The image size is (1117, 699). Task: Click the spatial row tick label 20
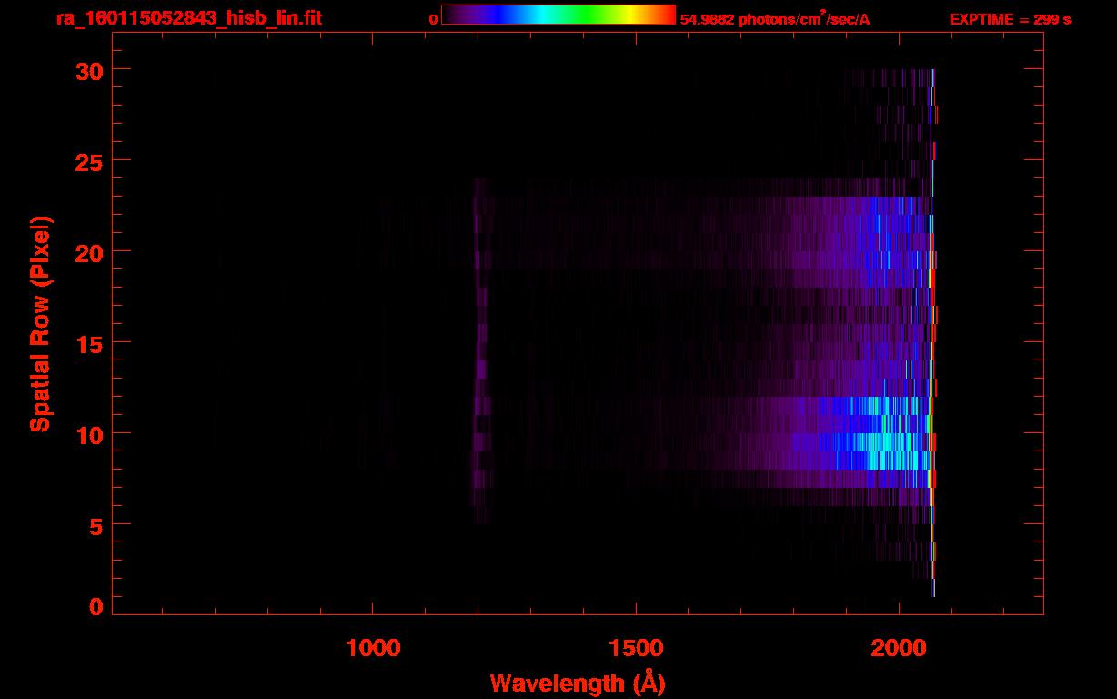[89, 252]
